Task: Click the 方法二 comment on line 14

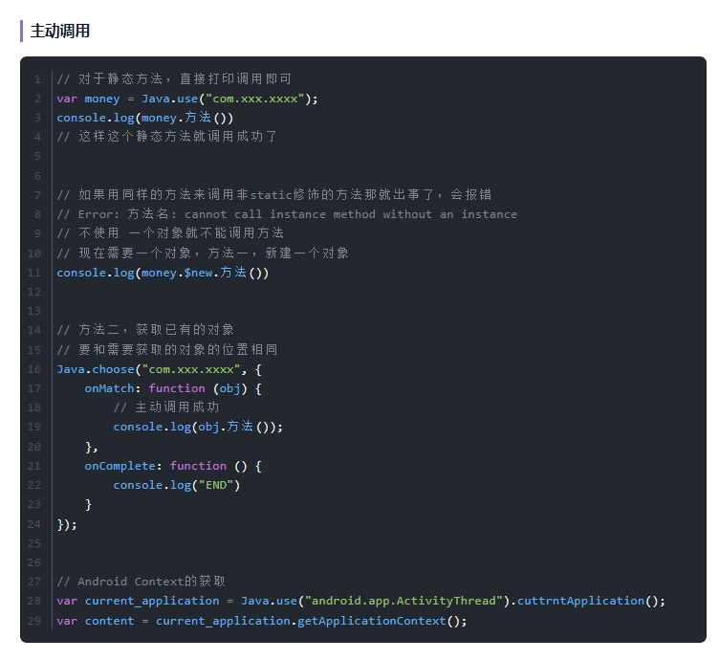Action: [x=145, y=330]
